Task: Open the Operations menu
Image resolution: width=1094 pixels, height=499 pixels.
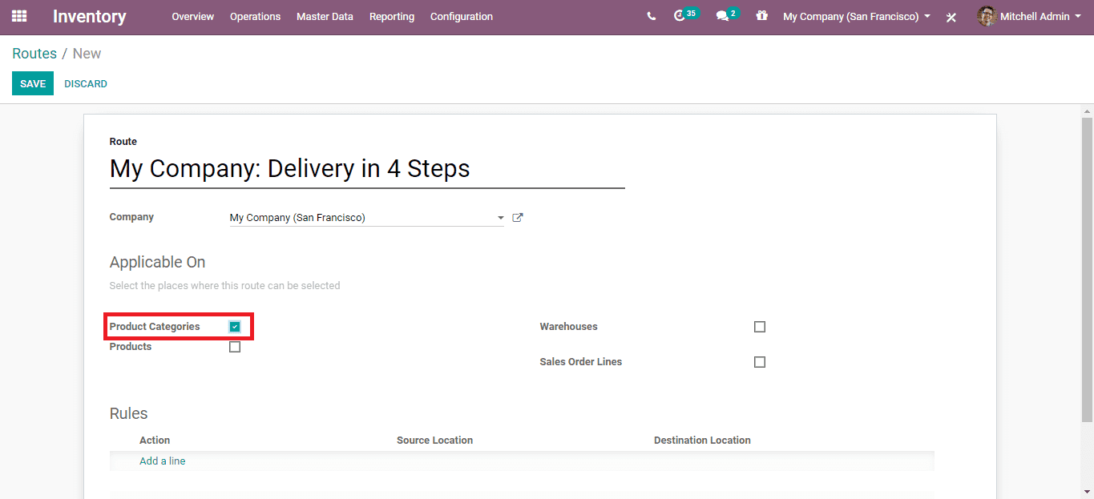Action: [x=255, y=16]
